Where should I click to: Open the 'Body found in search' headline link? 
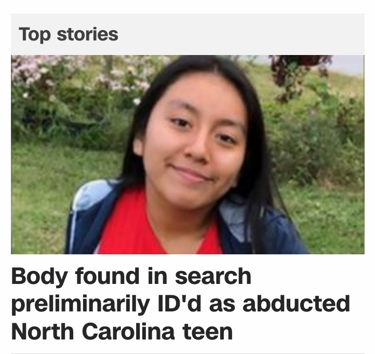point(181,304)
